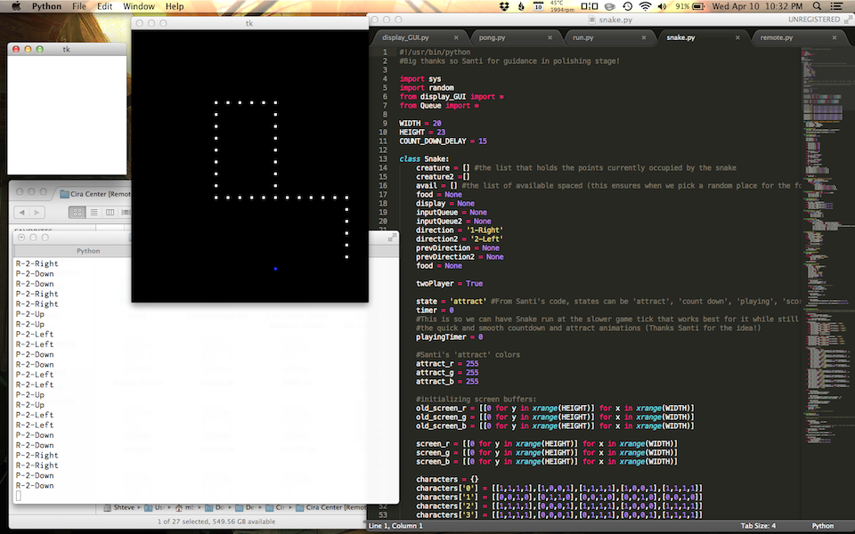Click the window-arrangement icon in menu bar
The image size is (855, 534).
pos(590,6)
